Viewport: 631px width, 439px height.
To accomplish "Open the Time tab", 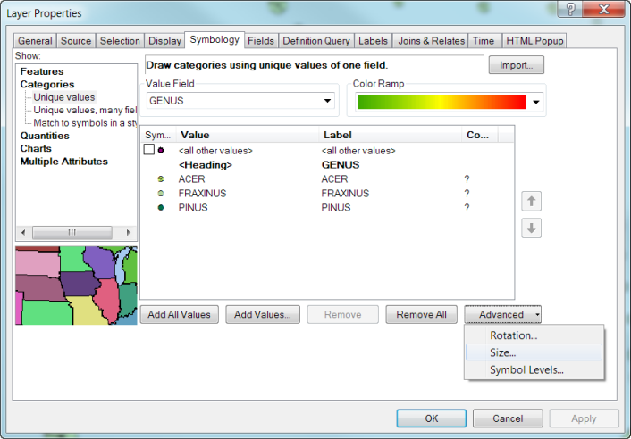I will (484, 41).
